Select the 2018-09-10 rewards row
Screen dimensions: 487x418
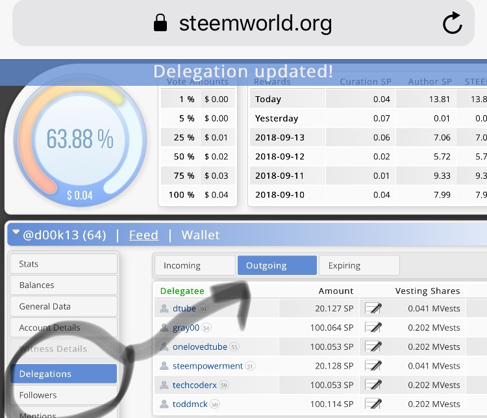pos(368,194)
